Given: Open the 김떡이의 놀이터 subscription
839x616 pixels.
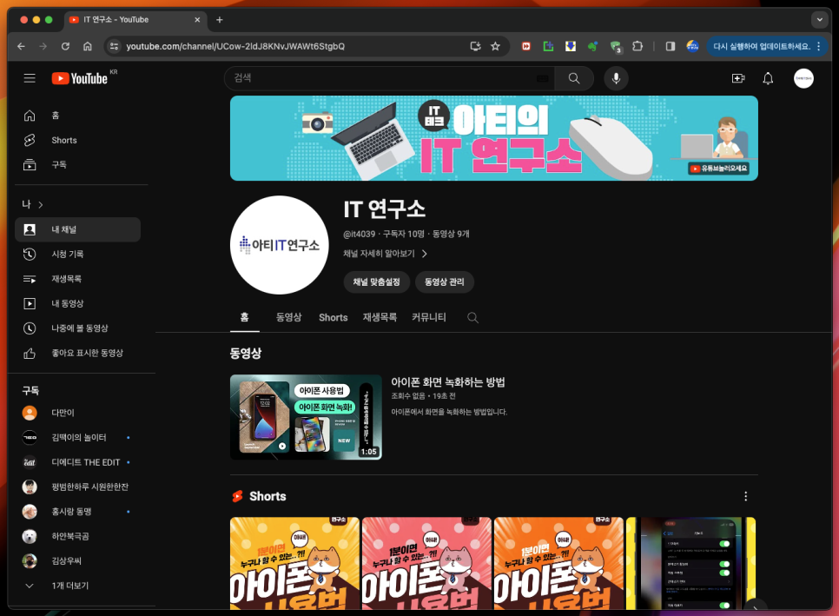Looking at the screenshot, I should click(x=77, y=437).
